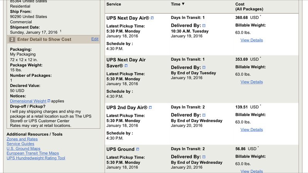Screen dimensions: 308x173
Task: Open the Service Guides link
Action: [20, 144]
